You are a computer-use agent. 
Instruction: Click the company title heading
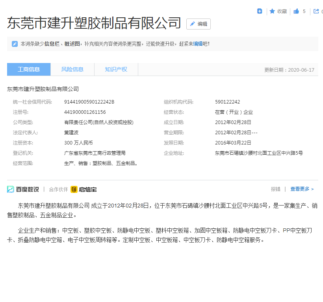point(94,23)
